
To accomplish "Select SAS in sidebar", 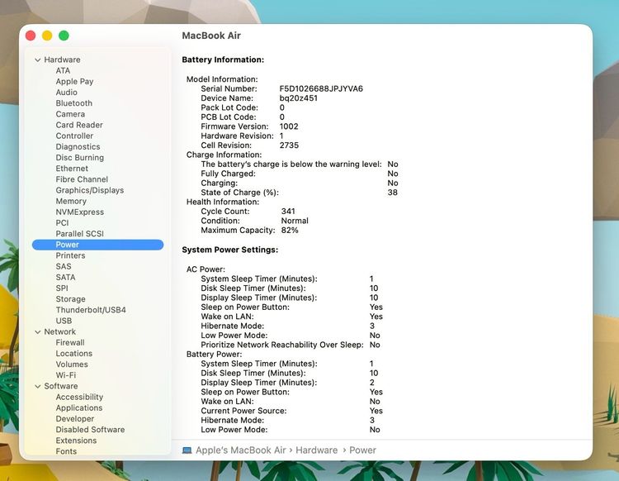I will point(64,266).
